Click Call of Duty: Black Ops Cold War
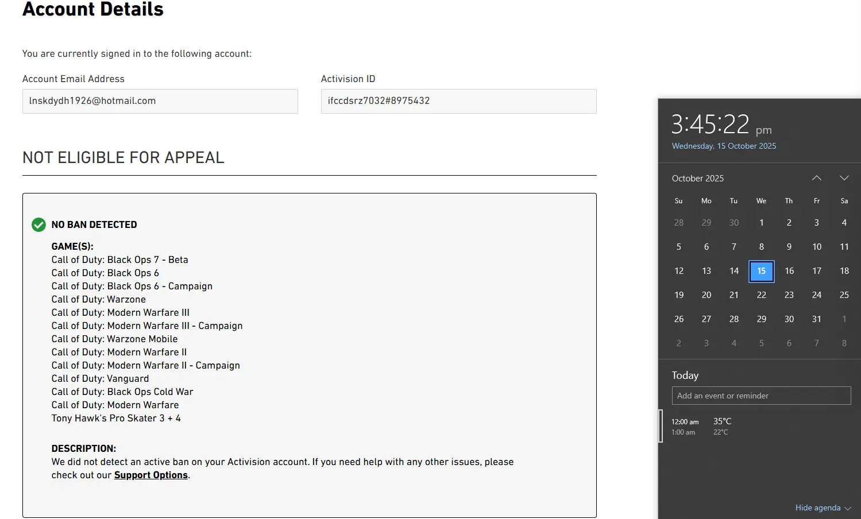The height and width of the screenshot is (519, 861). [x=122, y=392]
